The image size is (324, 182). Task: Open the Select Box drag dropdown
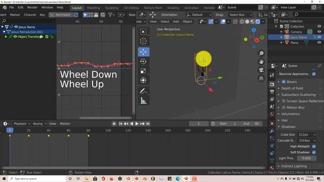click(240, 15)
